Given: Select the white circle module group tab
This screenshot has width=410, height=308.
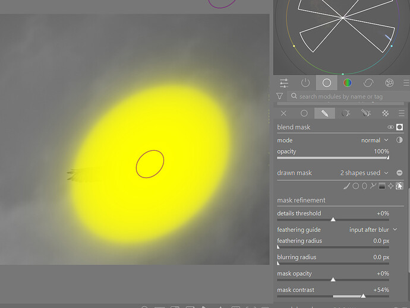Looking at the screenshot, I should point(327,83).
